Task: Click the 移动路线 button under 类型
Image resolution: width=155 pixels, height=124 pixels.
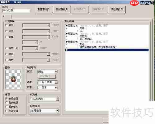Action: pyautogui.click(x=47, y=76)
